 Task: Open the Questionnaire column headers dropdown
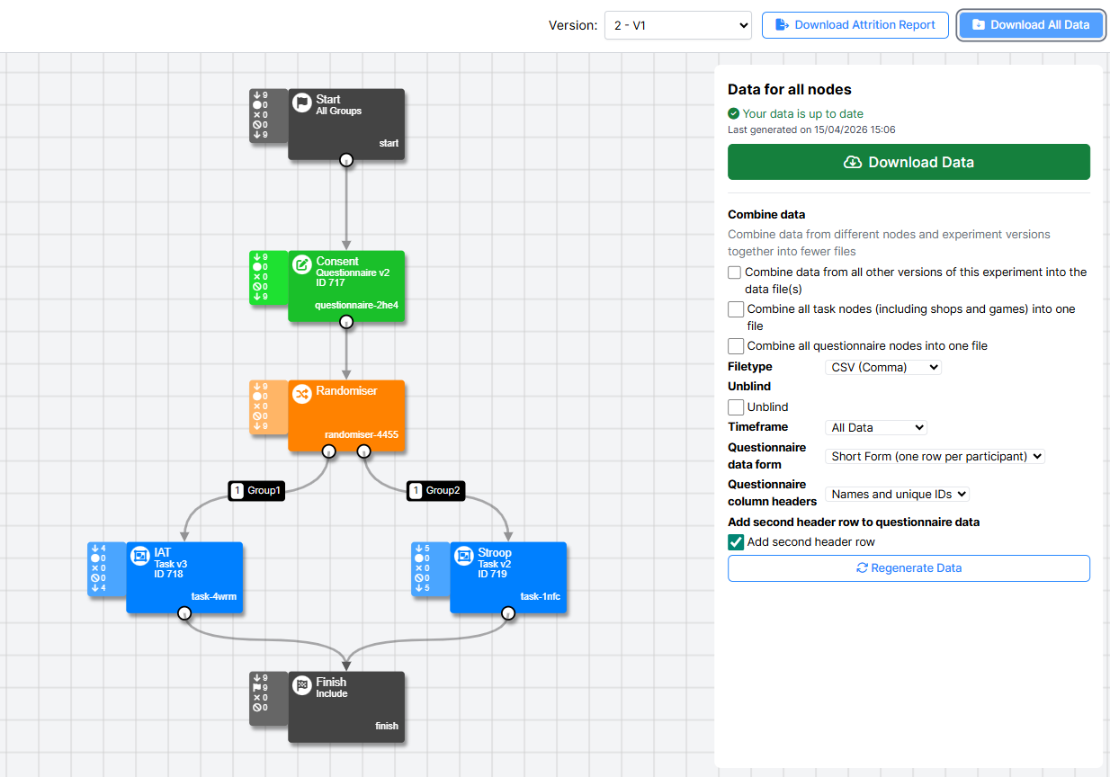pyautogui.click(x=897, y=494)
